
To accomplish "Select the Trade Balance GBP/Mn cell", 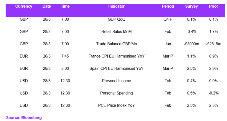I will (116, 44).
